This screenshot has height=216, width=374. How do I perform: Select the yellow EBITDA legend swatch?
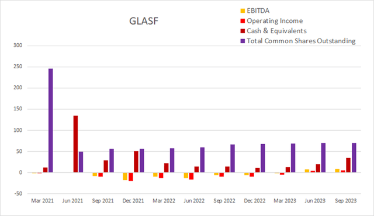(x=243, y=11)
